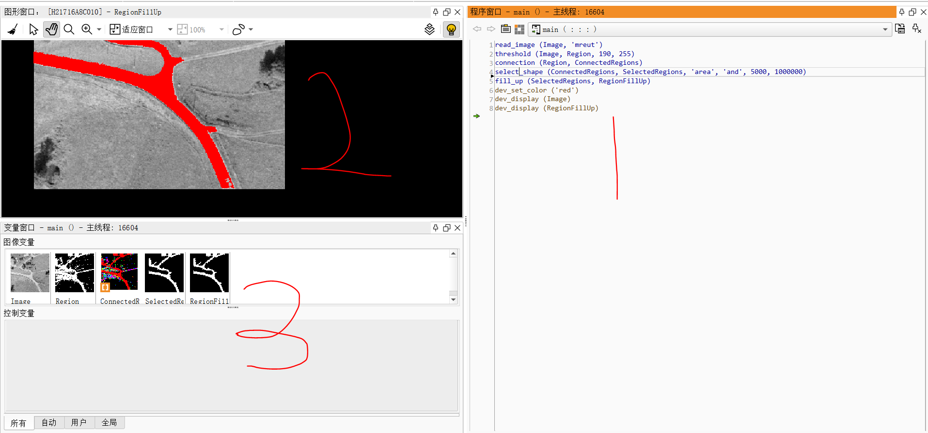Screen dimensions: 928x433
Task: Close the graphics window (图形窗口) panel
Action: [x=457, y=12]
